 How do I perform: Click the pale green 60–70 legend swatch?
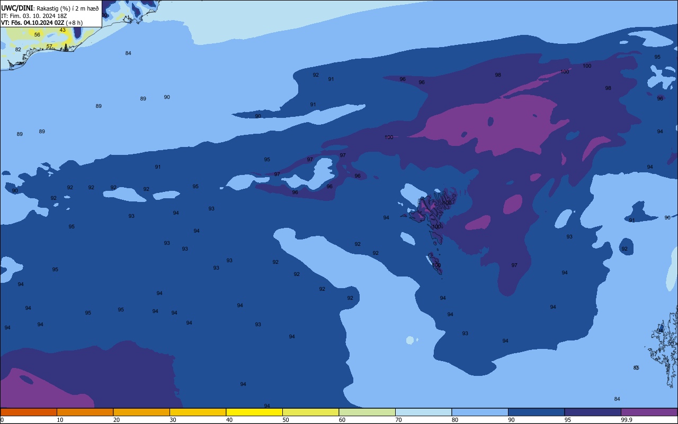click(367, 412)
